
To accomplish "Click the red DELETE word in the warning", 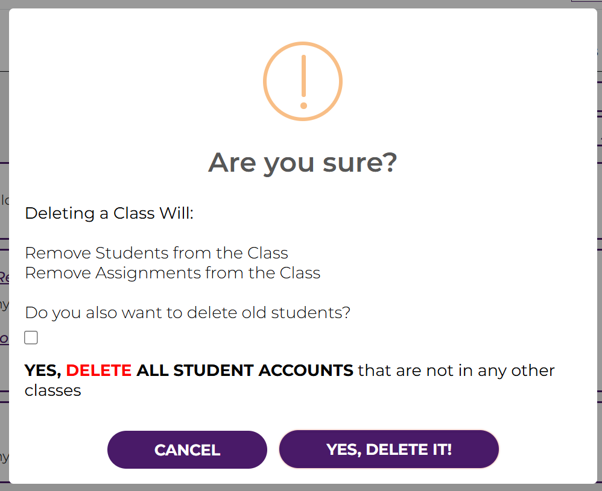I will tap(99, 371).
